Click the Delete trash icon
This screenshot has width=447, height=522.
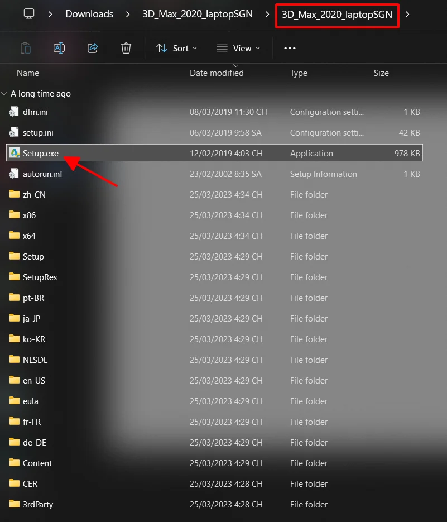pyautogui.click(x=126, y=48)
